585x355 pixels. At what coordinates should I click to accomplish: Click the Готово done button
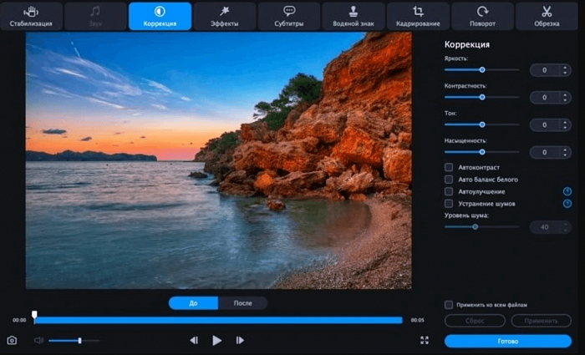pyautogui.click(x=508, y=341)
